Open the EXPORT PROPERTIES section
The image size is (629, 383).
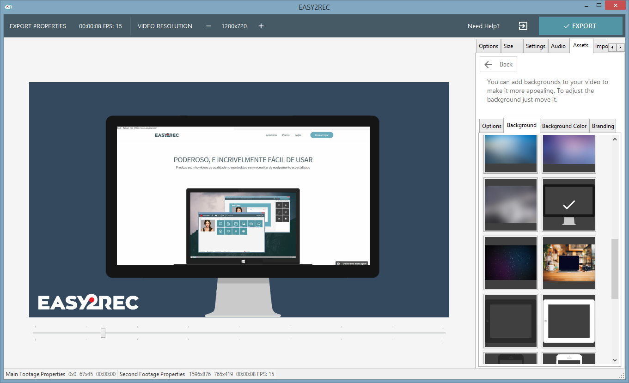(x=38, y=26)
